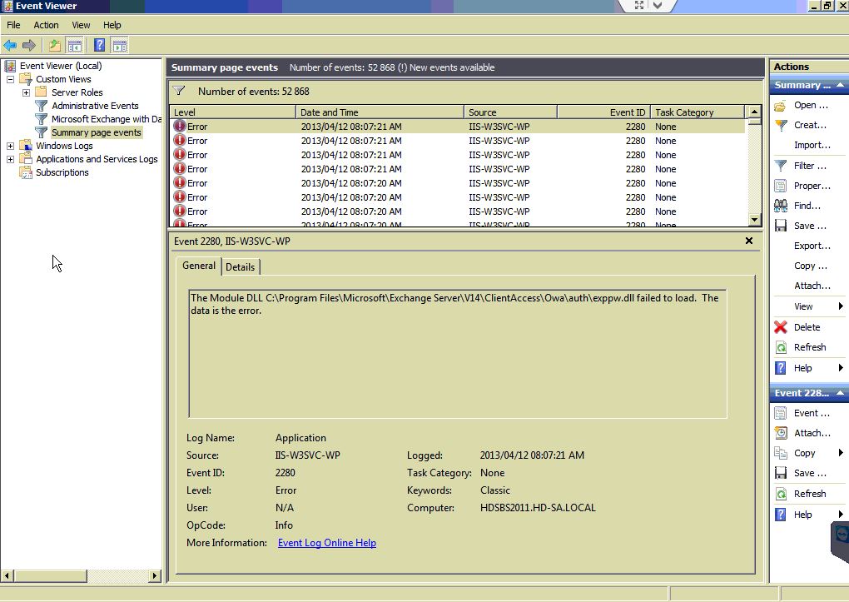Click the Back arrow toolbar icon

pyautogui.click(x=10, y=46)
